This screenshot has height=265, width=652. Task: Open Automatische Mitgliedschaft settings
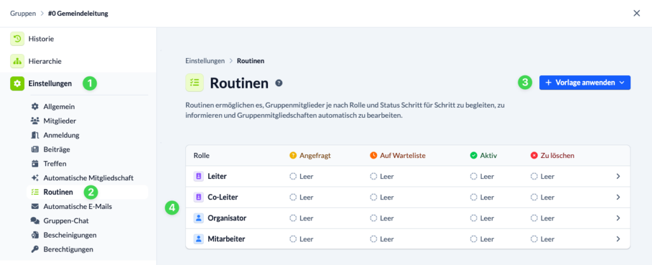coord(87,178)
